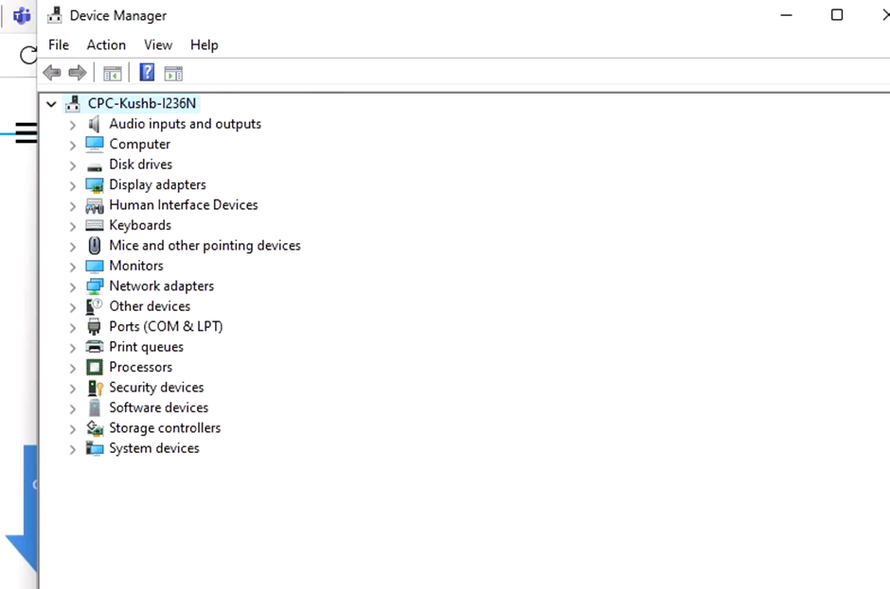Expand the Processors chevron
This screenshot has height=589, width=890.
pyautogui.click(x=72, y=369)
